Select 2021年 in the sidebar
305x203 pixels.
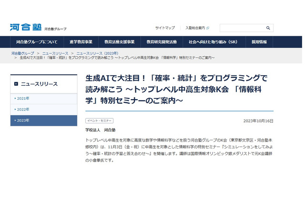point(44,99)
